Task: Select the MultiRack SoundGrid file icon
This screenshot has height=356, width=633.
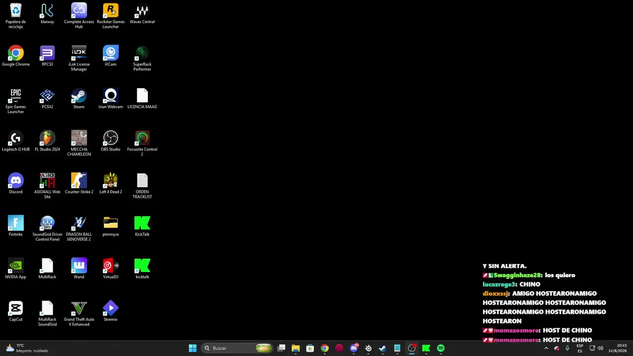Action: click(47, 314)
